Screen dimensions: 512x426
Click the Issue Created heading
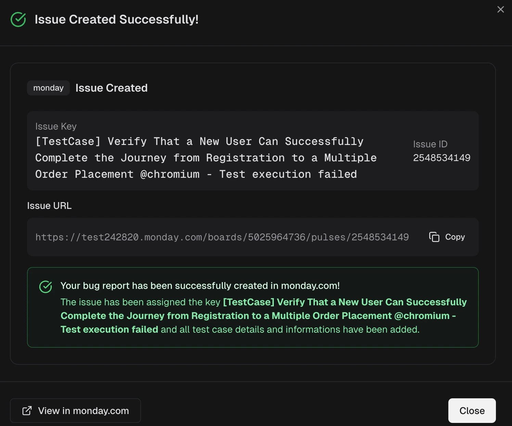click(x=111, y=88)
